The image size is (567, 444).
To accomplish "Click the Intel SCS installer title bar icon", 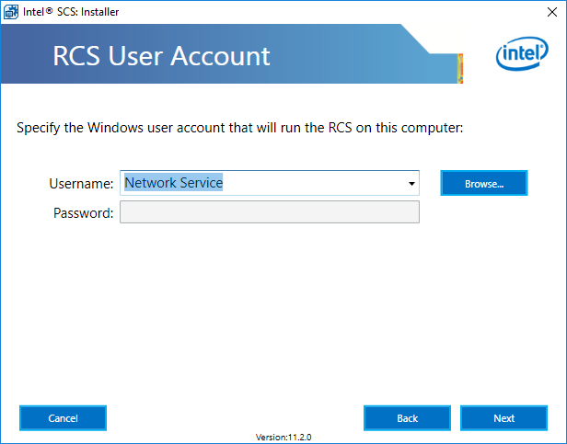I will tap(11, 12).
